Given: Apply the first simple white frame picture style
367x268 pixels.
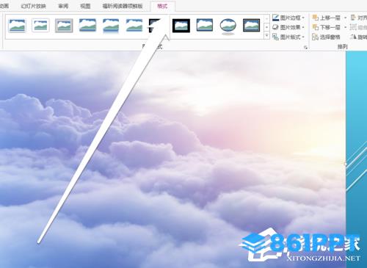Looking at the screenshot, I should tap(17, 26).
